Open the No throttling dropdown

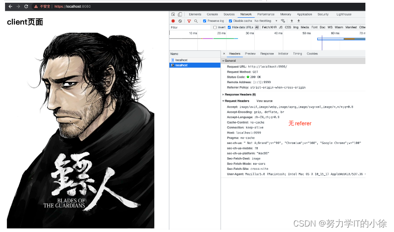[266, 21]
